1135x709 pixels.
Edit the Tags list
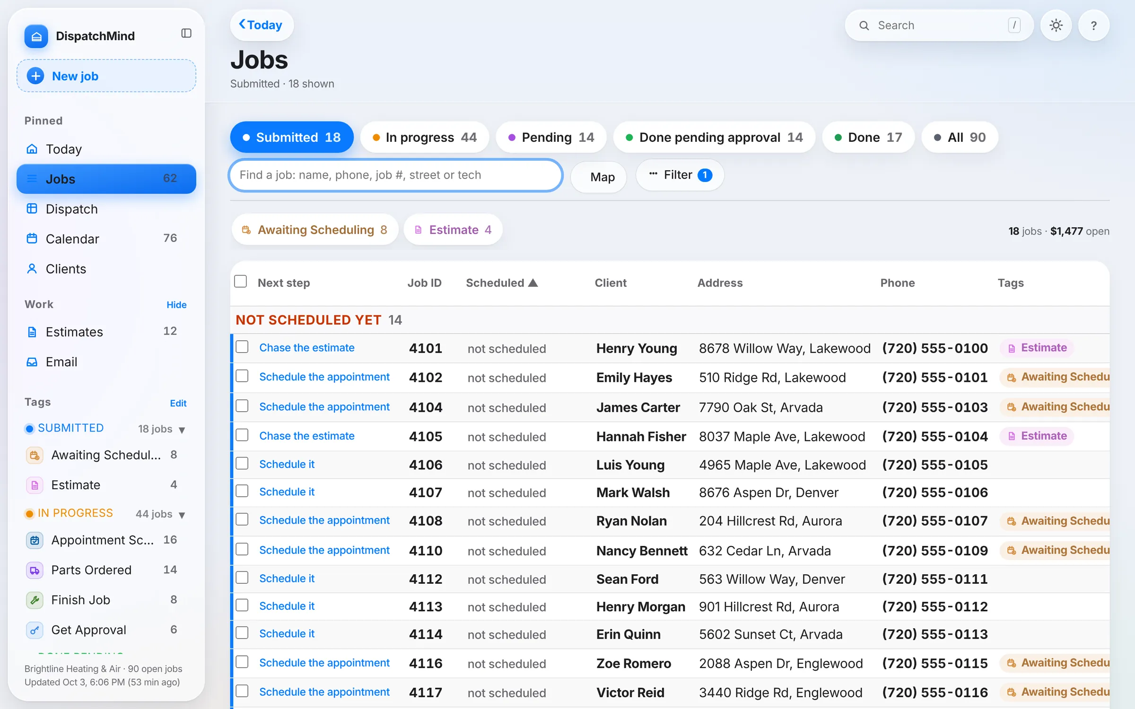click(x=178, y=403)
